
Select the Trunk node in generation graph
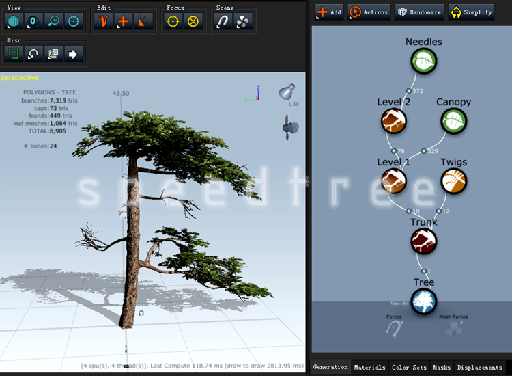click(x=423, y=241)
